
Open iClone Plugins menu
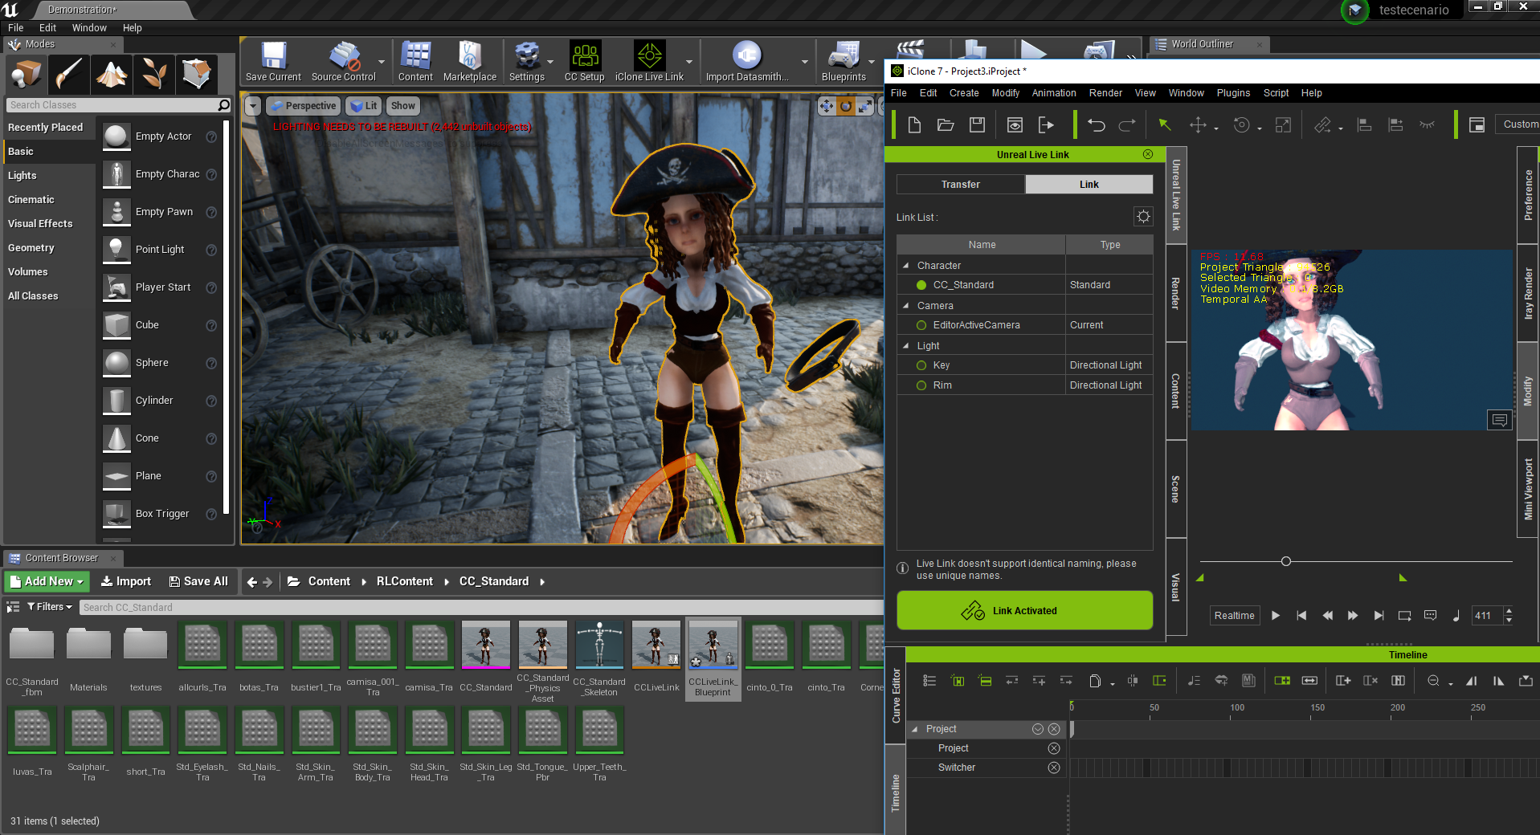[1233, 93]
